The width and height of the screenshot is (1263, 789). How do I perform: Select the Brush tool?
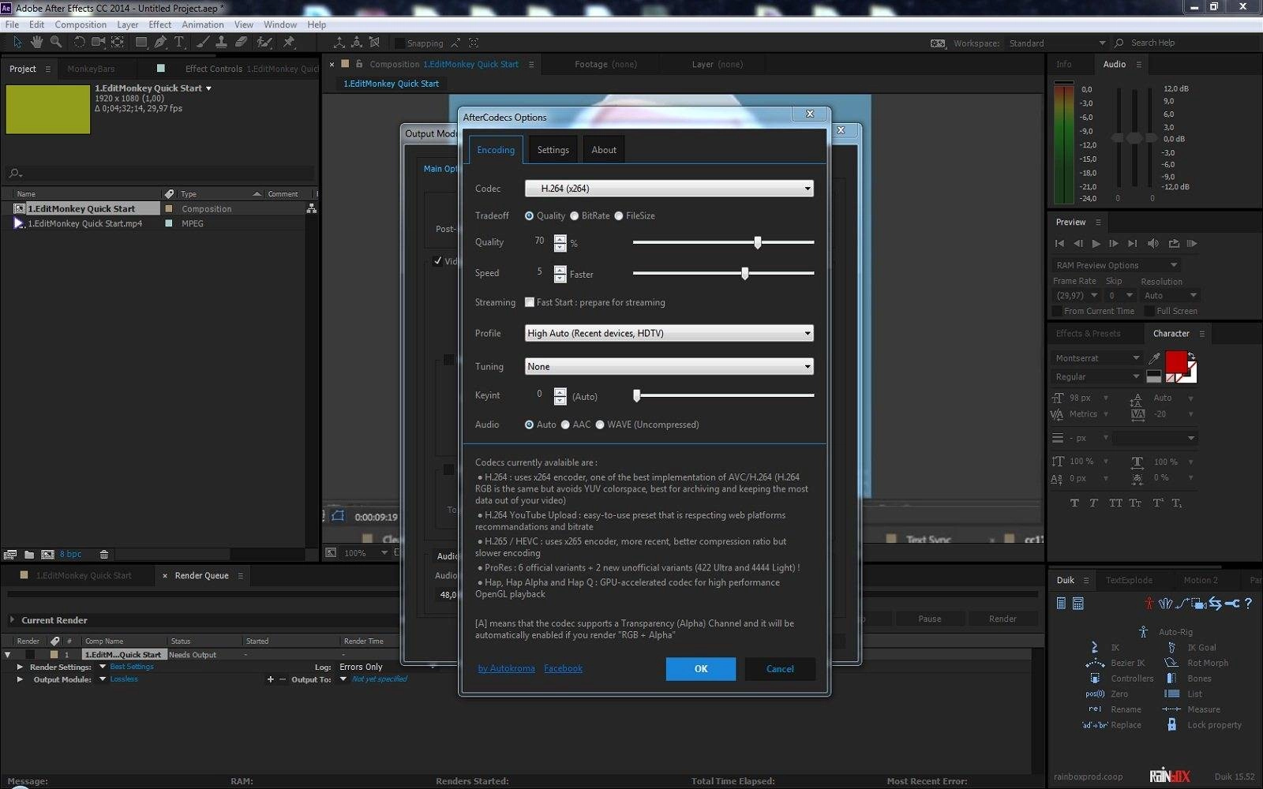[203, 42]
